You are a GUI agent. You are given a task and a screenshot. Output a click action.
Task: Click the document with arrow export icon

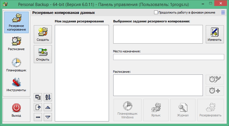(38, 107)
